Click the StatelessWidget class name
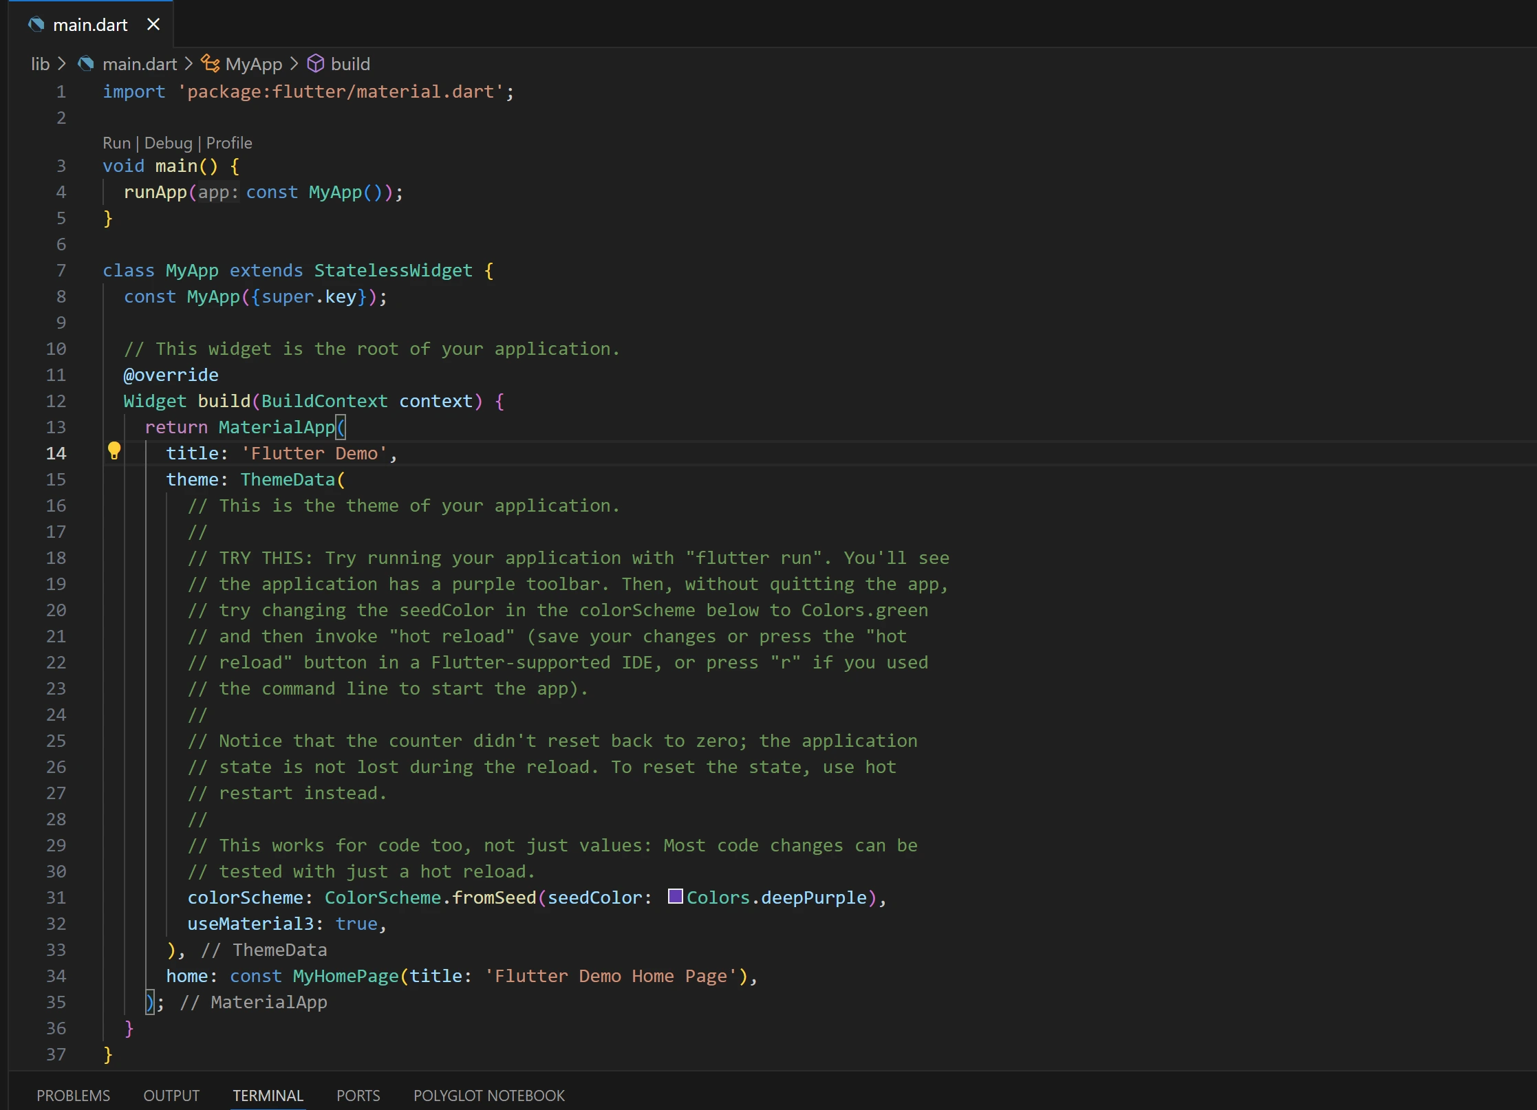Viewport: 1537px width, 1110px height. pyautogui.click(x=394, y=270)
